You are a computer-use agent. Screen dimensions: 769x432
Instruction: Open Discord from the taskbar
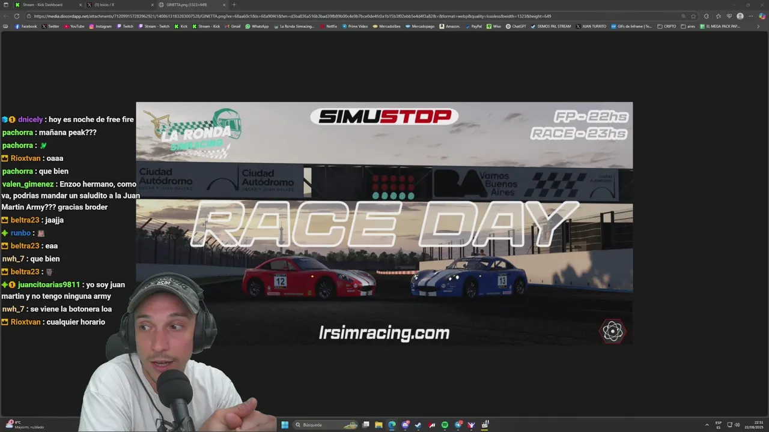(x=406, y=425)
